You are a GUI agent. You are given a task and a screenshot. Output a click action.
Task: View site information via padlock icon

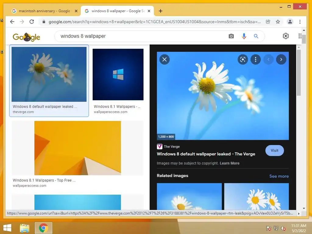click(44, 22)
